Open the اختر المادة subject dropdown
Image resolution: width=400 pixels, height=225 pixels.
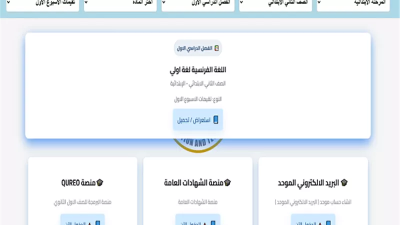click(120, 5)
